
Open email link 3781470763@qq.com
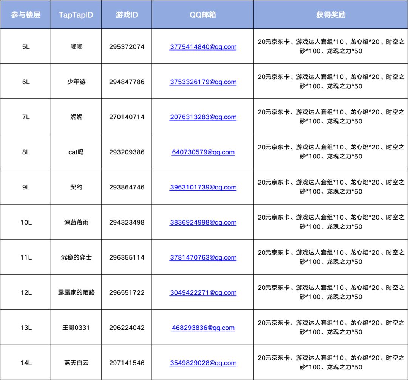coord(203,257)
